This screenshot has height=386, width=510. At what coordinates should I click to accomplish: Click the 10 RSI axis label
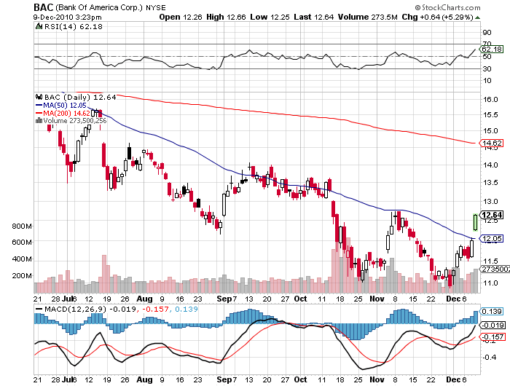487,81
